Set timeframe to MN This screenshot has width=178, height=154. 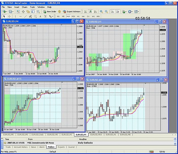(x=98, y=16)
